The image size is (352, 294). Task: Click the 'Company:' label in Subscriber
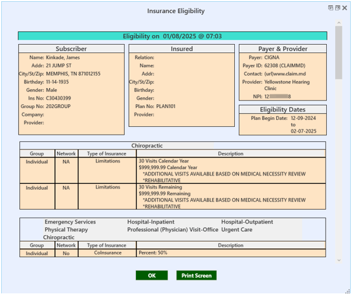33,115
